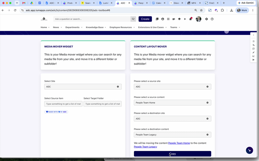Clear the Select Site ADC value
Screen dimensions: 259x161
pos(118,87)
